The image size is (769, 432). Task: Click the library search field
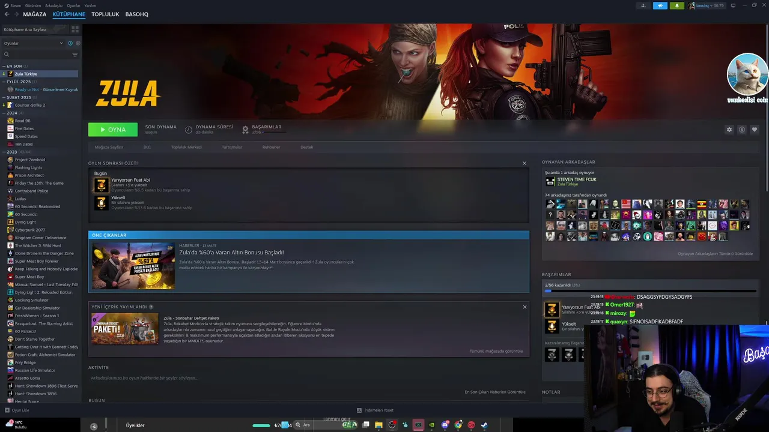[36, 55]
